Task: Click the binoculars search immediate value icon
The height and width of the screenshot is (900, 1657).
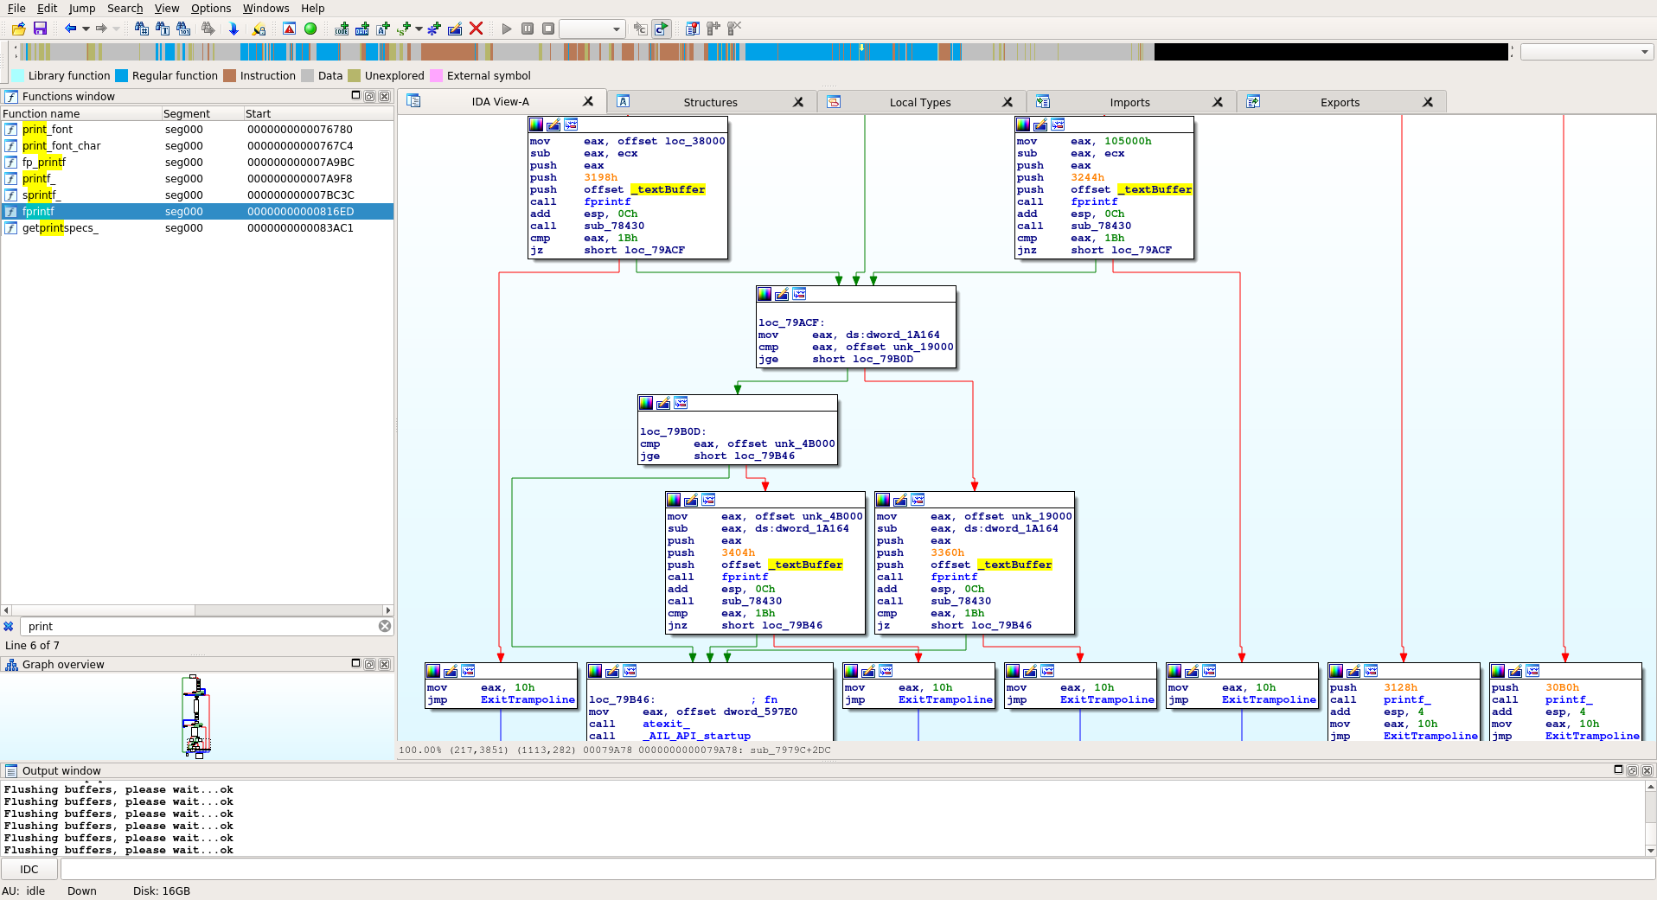Action: [x=142, y=29]
